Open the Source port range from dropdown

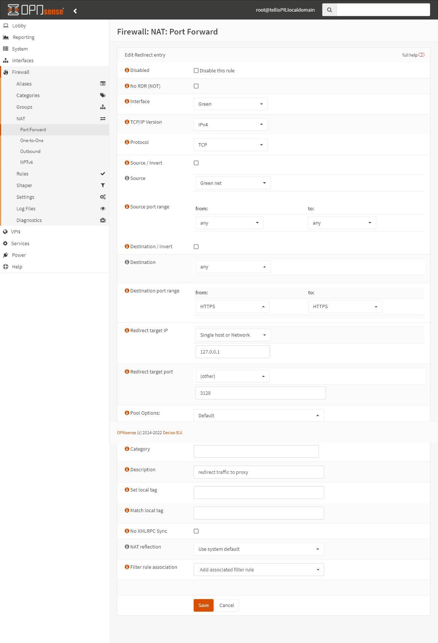tap(229, 223)
